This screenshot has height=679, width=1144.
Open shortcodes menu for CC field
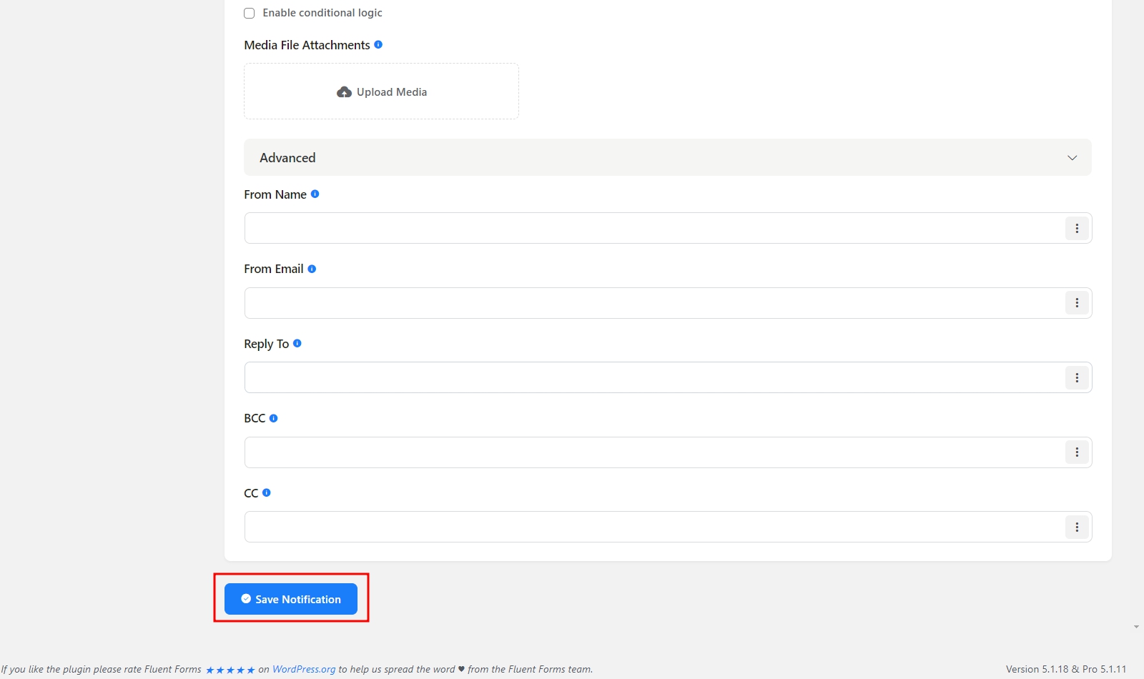pos(1077,527)
